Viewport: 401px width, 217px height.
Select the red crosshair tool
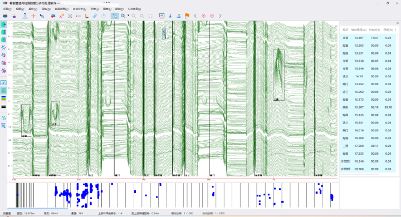tap(33, 16)
